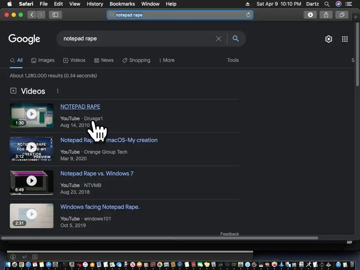Click the Google search magnifier button

(x=236, y=39)
